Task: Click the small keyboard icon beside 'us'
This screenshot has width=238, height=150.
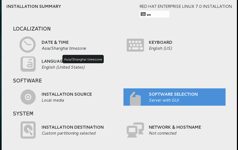Action: click(143, 14)
